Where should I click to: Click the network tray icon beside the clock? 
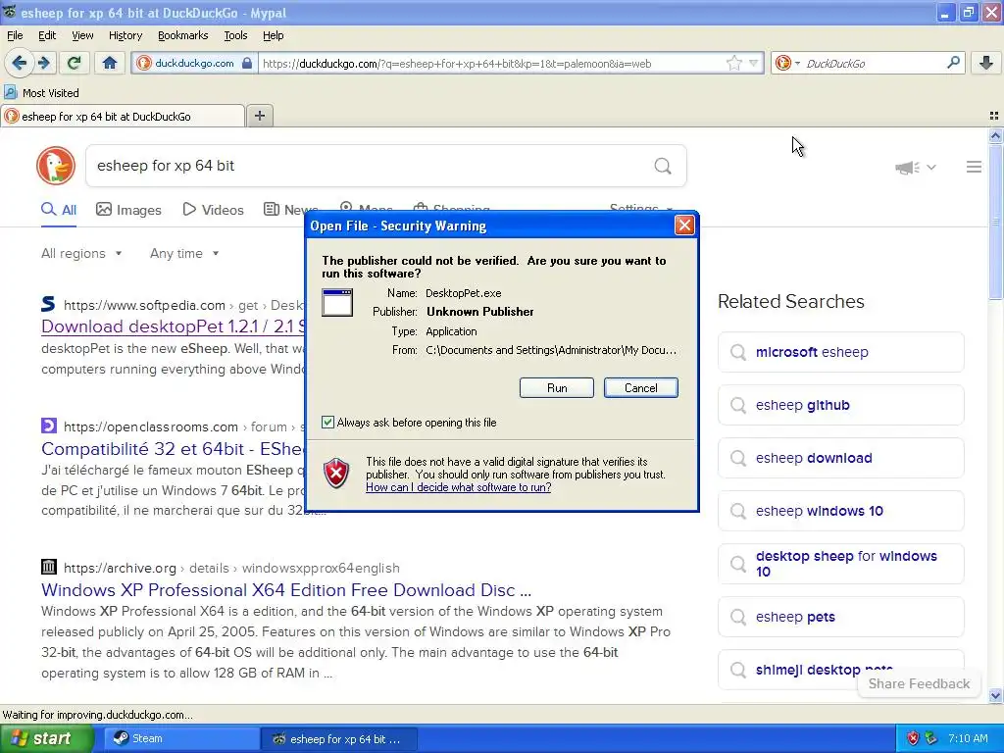point(931,738)
